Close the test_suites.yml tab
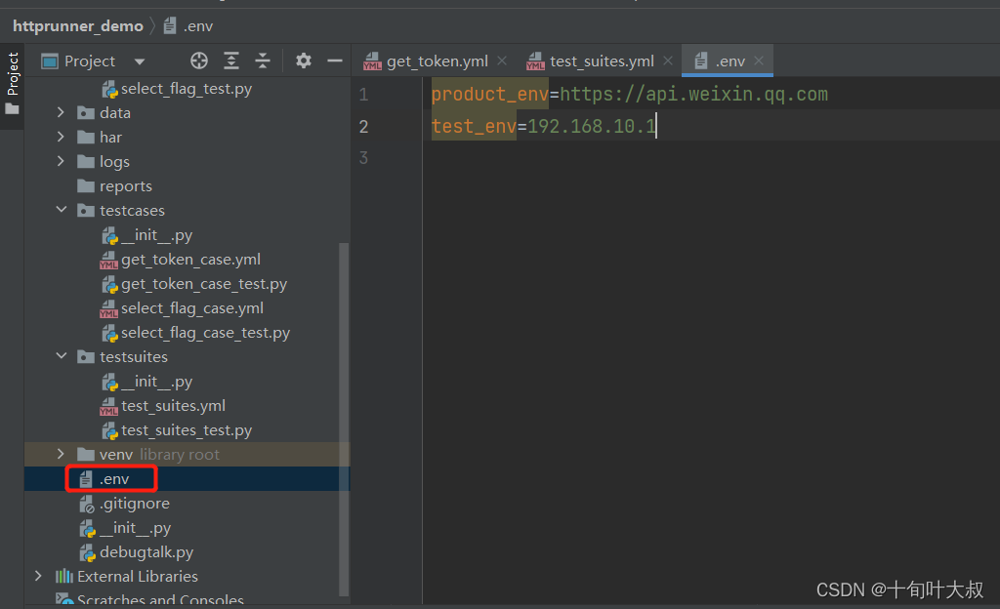This screenshot has width=1000, height=609. [x=668, y=61]
